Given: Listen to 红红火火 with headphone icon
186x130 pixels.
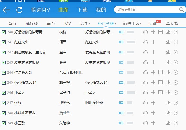Looking at the screenshot, I should 146,42.
